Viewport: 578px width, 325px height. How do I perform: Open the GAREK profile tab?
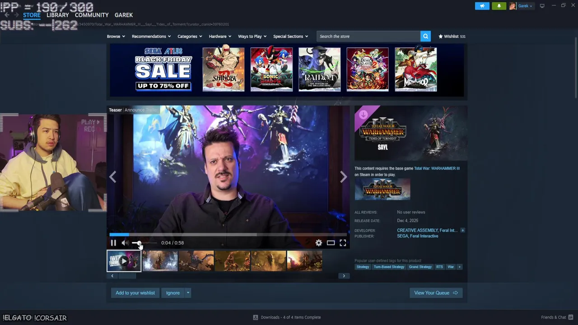pyautogui.click(x=124, y=15)
